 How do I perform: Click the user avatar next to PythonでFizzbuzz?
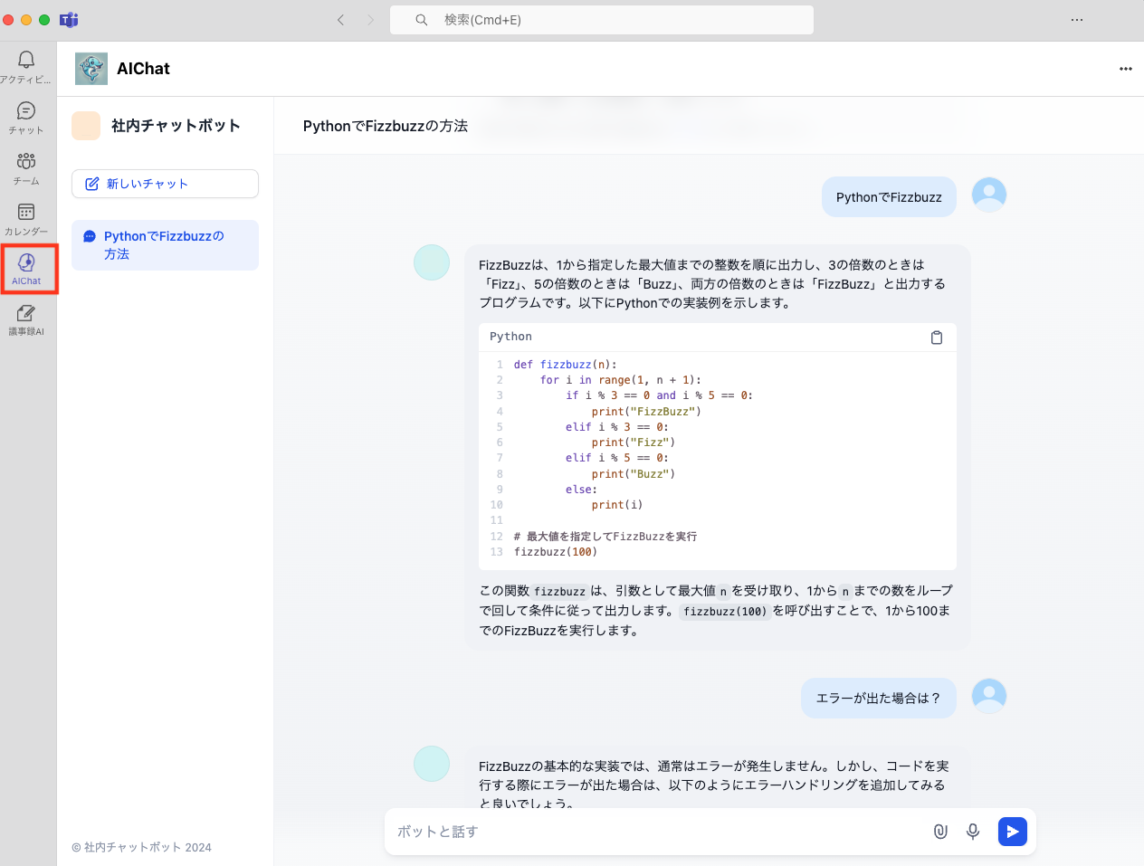pos(989,195)
